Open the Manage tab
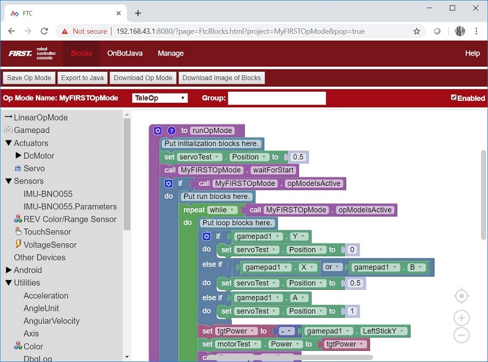488x362 pixels. (x=170, y=54)
